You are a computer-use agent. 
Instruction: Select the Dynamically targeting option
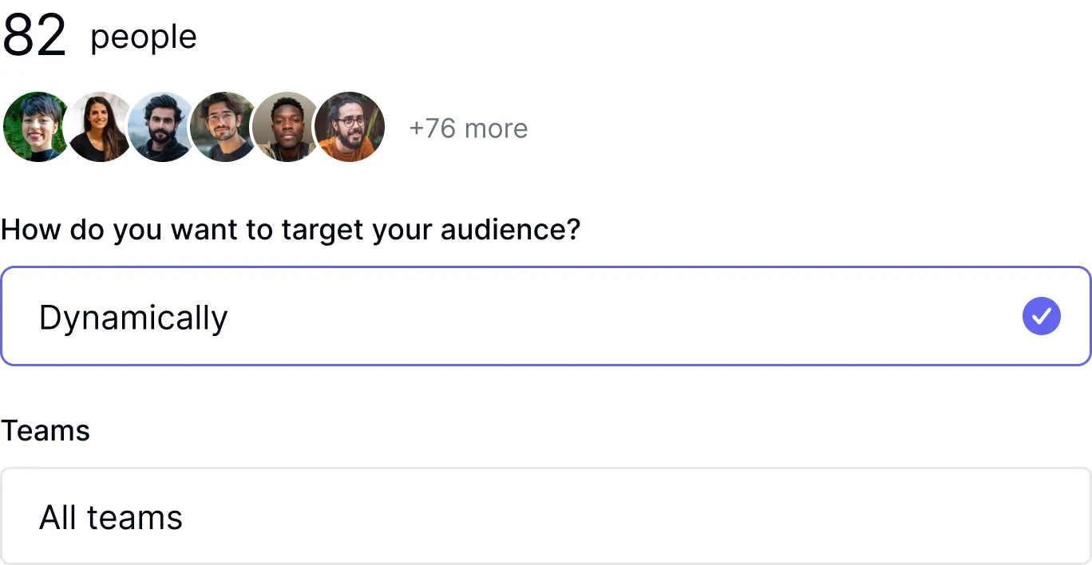pos(545,317)
